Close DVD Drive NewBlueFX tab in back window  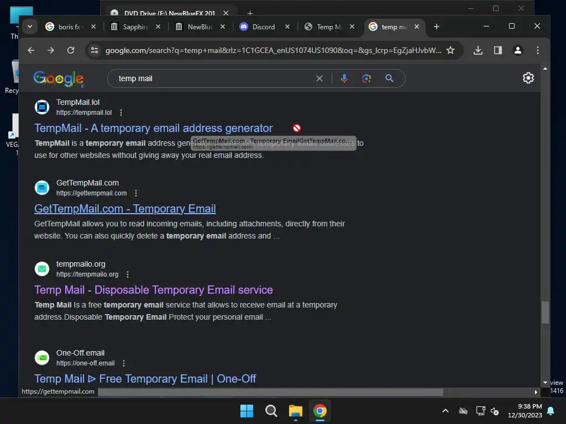pyautogui.click(x=226, y=13)
